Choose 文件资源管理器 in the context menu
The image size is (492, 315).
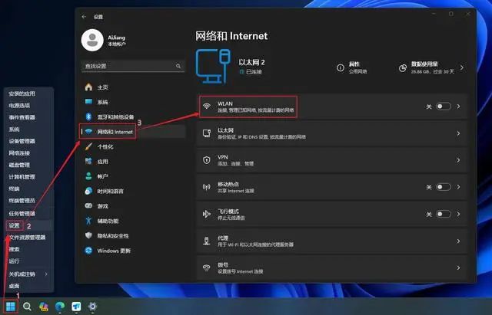click(27, 237)
